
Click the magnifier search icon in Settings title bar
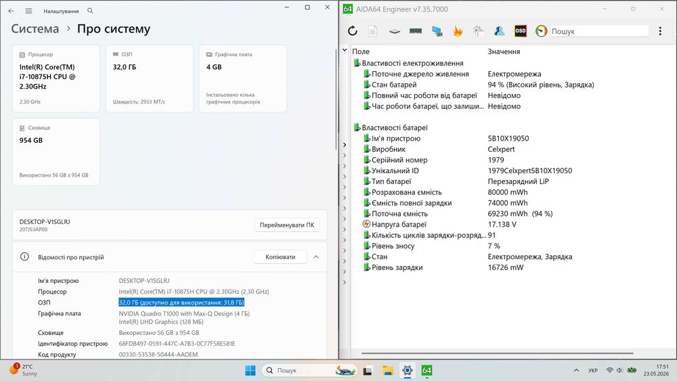(90, 11)
